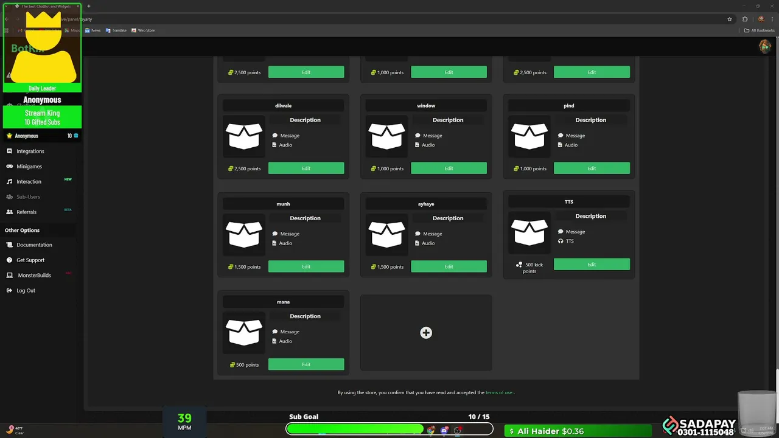Click the TTS item box image

point(529,232)
